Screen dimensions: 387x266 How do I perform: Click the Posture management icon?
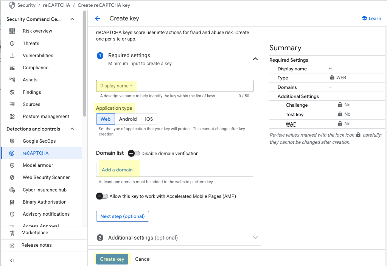click(12, 117)
